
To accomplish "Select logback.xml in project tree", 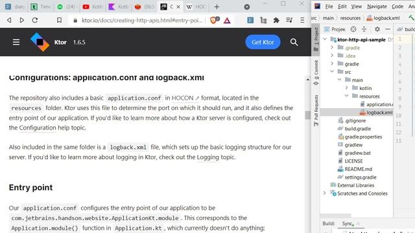I will (x=376, y=113).
